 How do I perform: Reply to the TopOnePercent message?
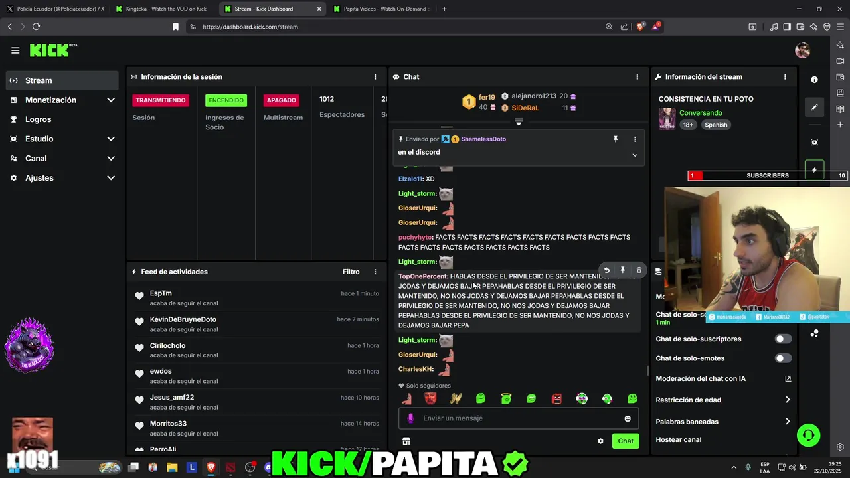606,270
